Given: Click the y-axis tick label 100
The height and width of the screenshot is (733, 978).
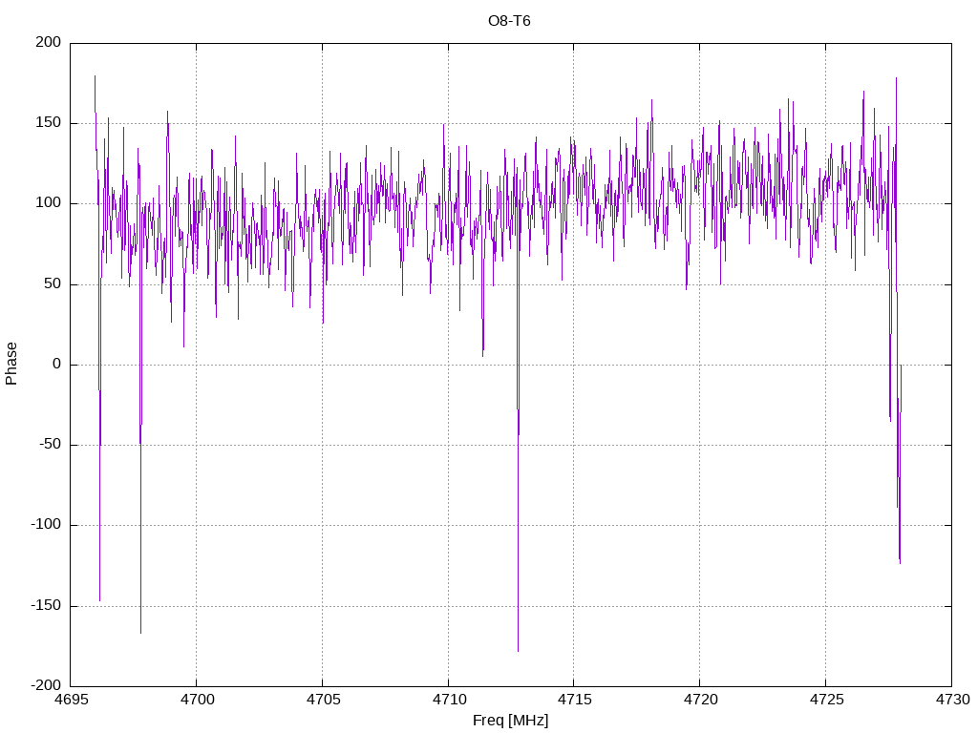Looking at the screenshot, I should 49,203.
